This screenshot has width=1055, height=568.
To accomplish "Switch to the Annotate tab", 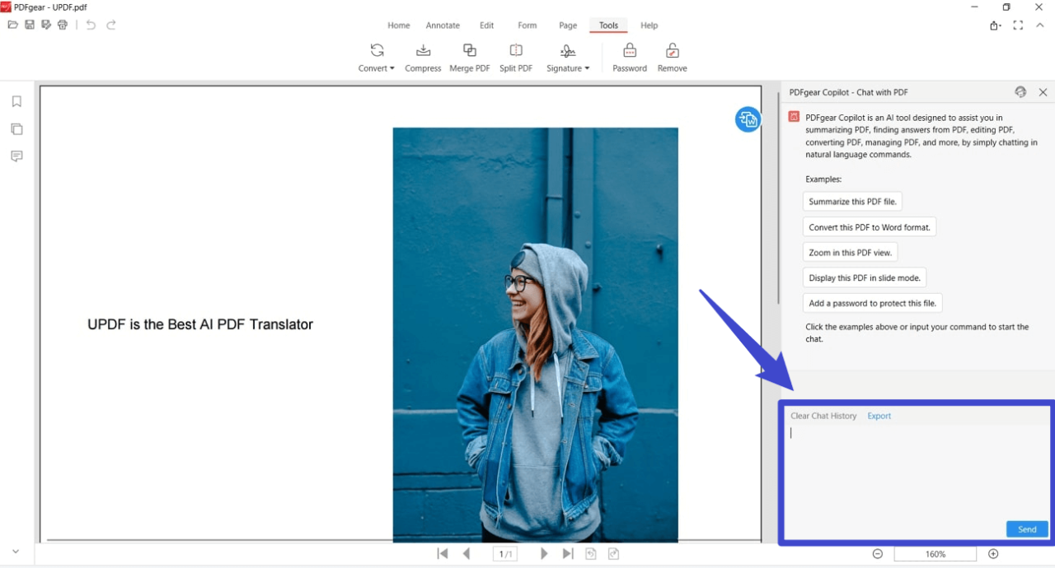I will tap(443, 26).
